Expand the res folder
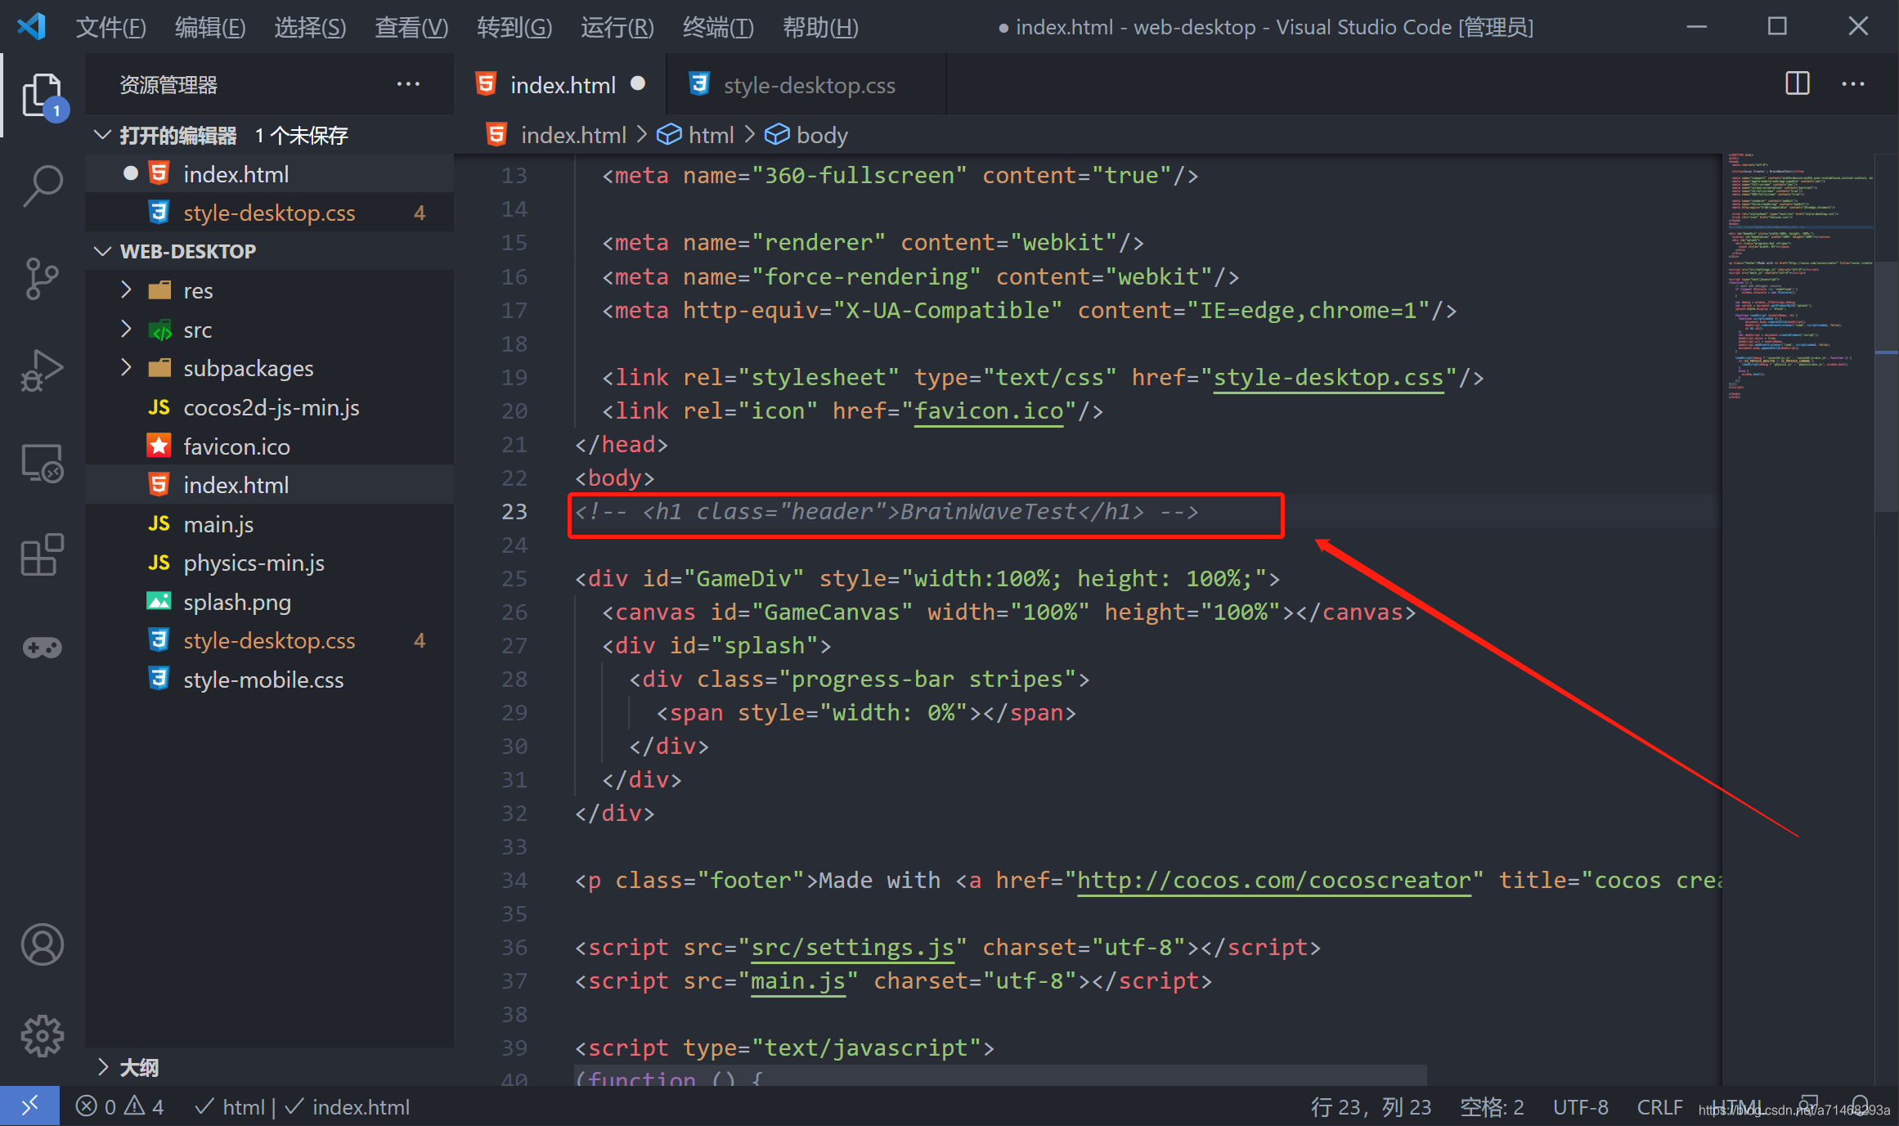The image size is (1899, 1126). click(126, 289)
